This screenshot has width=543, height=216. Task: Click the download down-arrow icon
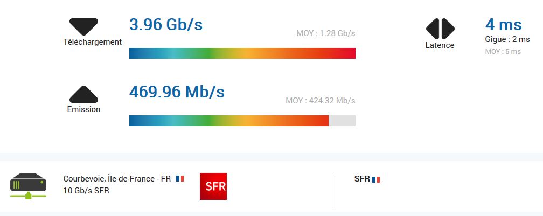83,26
